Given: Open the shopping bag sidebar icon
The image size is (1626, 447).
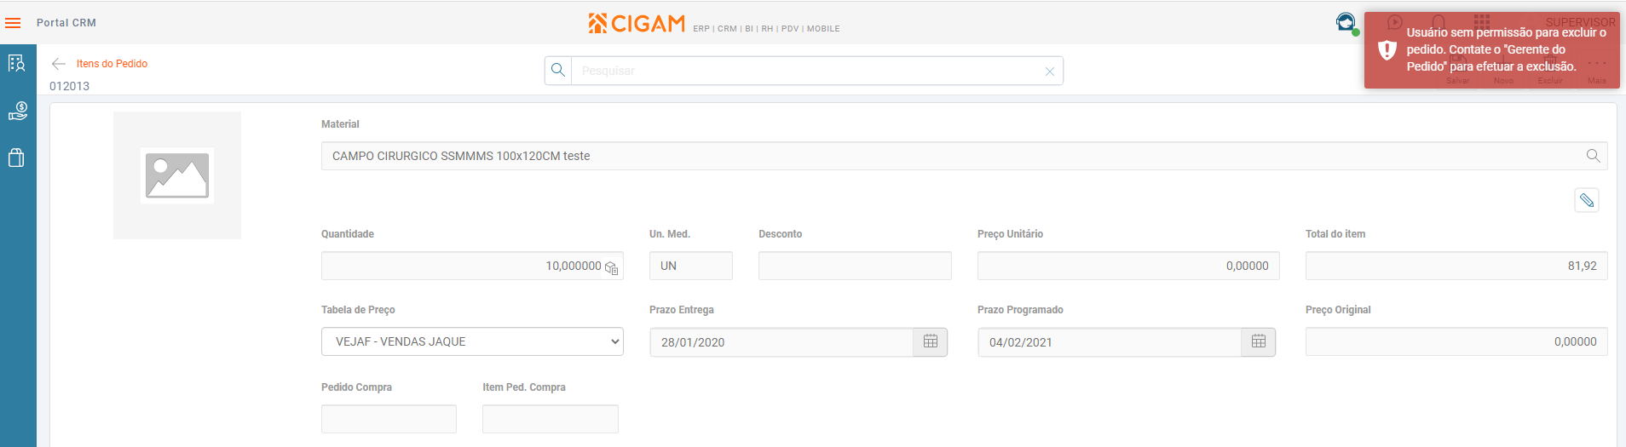Looking at the screenshot, I should click(16, 158).
